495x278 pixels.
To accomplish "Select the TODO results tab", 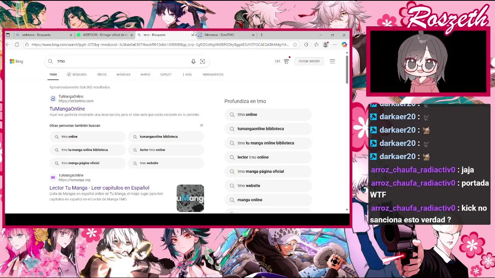I will [53, 75].
